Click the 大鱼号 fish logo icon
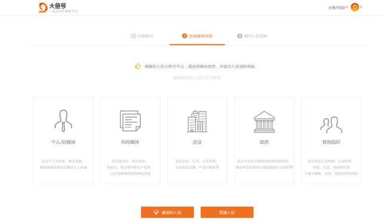 coord(43,8)
